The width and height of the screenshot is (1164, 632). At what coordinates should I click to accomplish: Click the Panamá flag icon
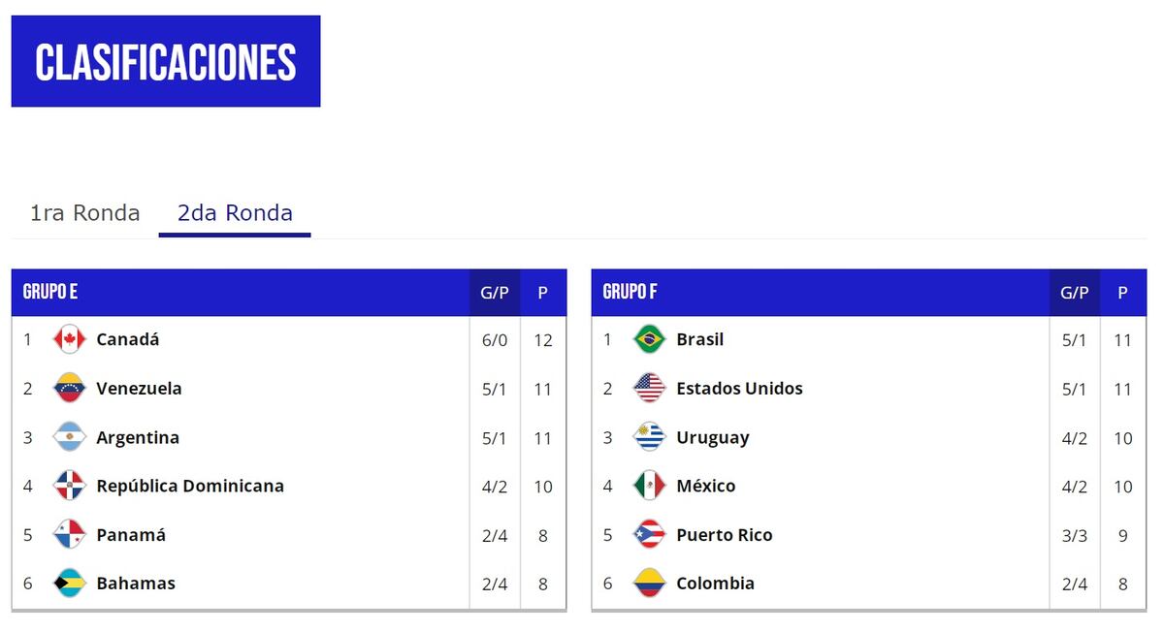[x=70, y=534]
